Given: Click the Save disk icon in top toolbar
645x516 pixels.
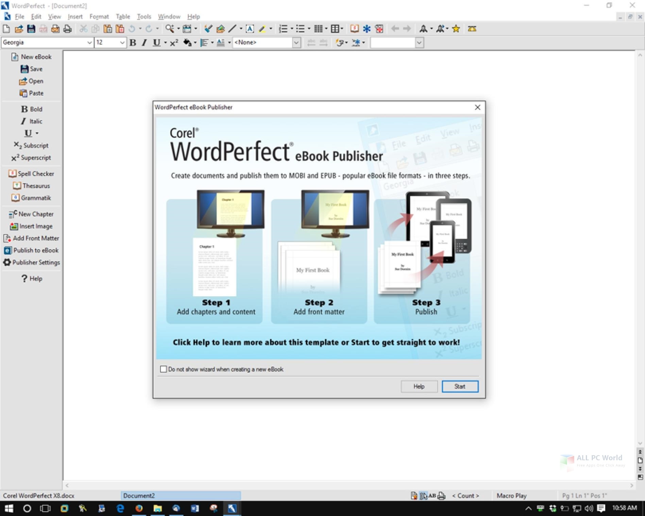Looking at the screenshot, I should 31,29.
